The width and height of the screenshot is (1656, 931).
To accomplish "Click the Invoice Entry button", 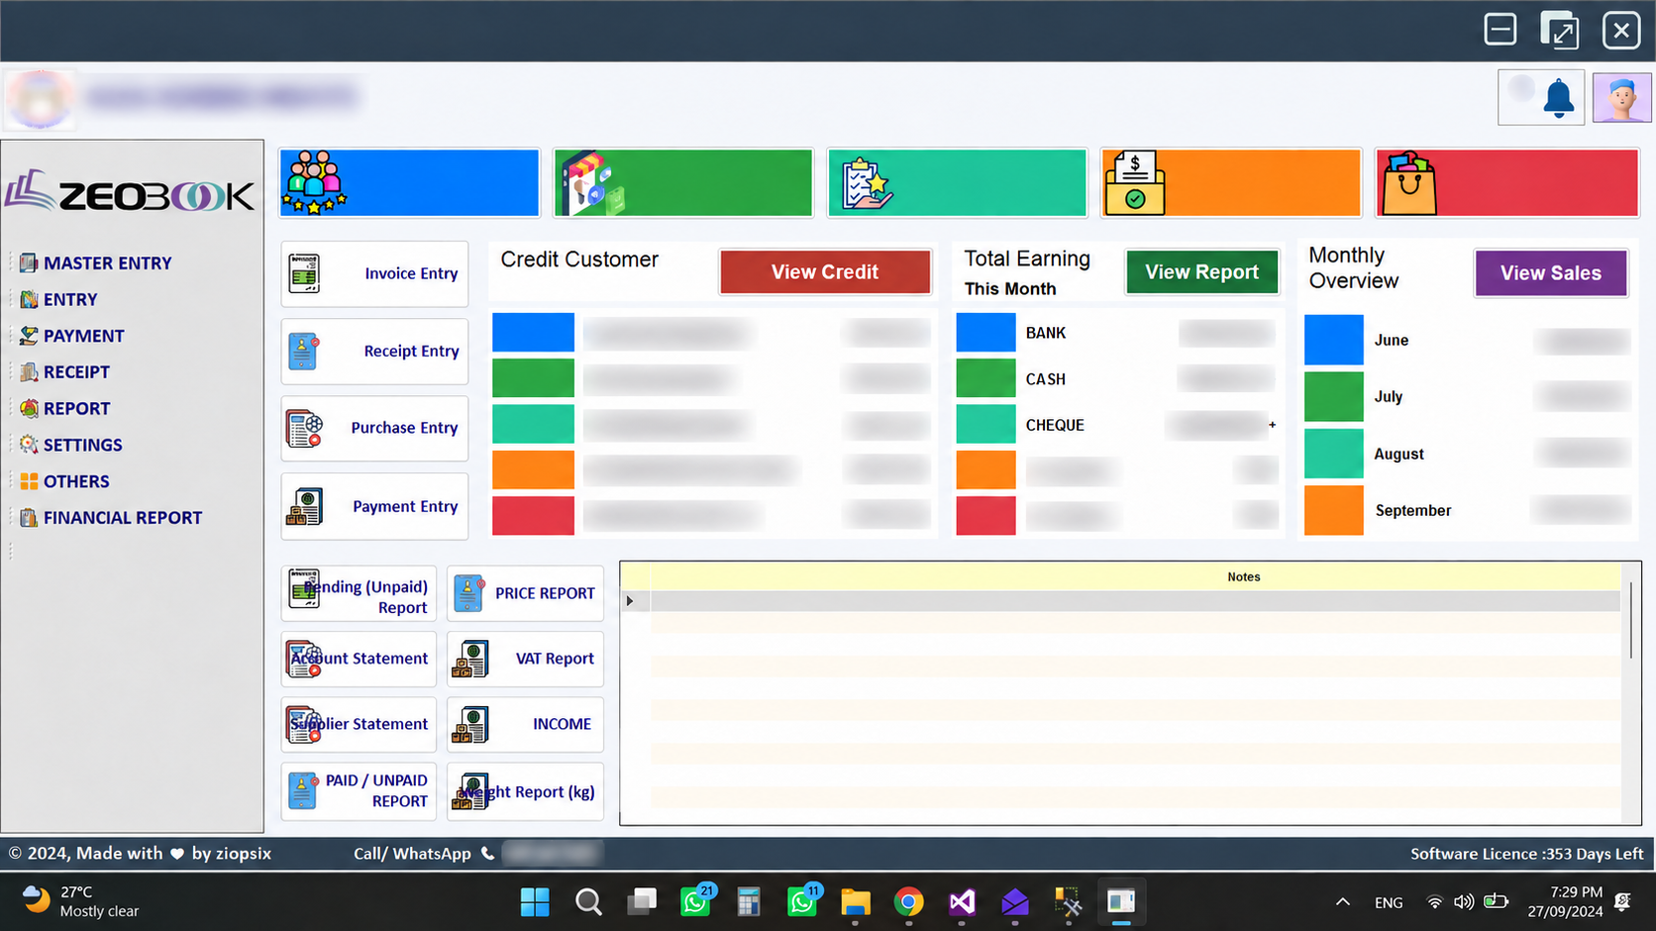I will [374, 273].
